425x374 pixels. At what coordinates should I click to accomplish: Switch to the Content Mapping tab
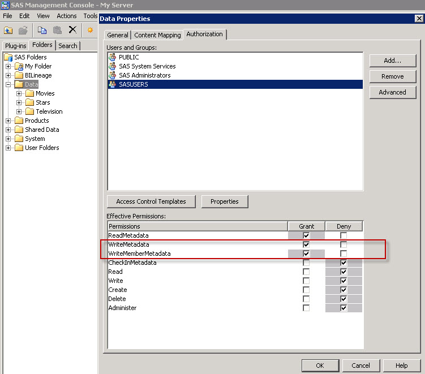click(x=157, y=35)
